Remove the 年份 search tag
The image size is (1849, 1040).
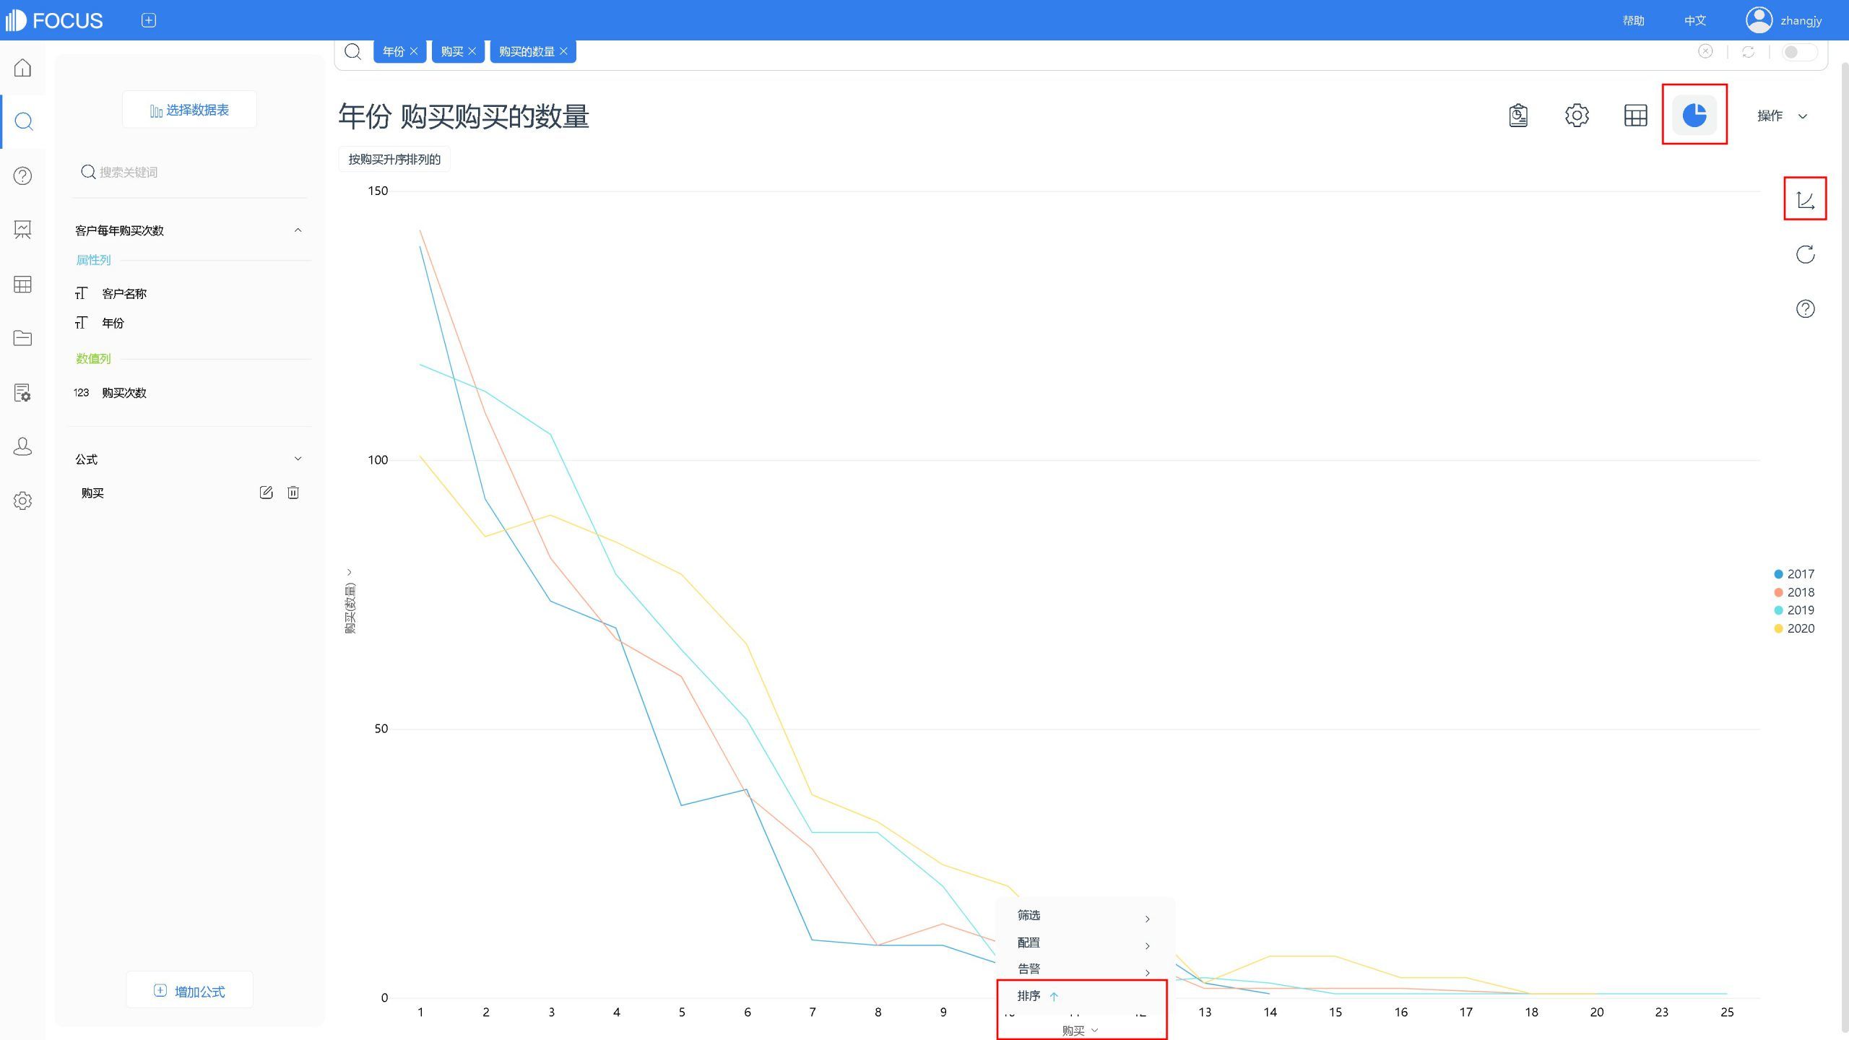click(x=414, y=51)
